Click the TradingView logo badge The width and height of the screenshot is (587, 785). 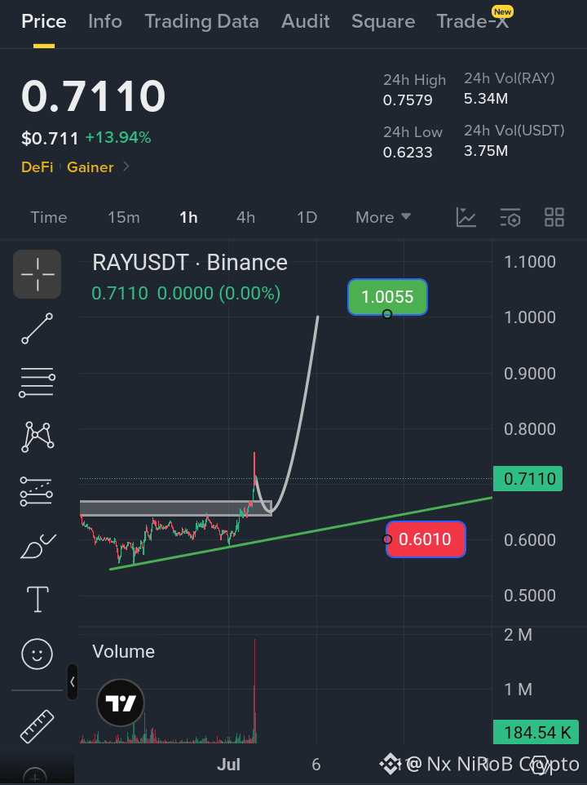pos(121,703)
